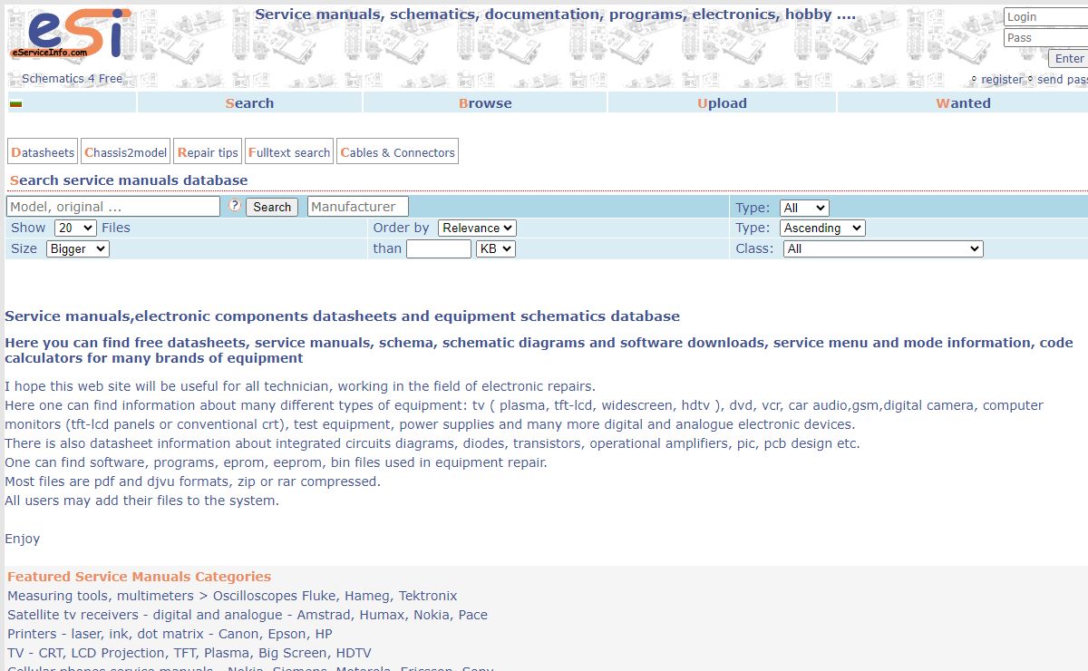This screenshot has height=671, width=1088.
Task: Open the KB size unit dropdown
Action: click(496, 248)
